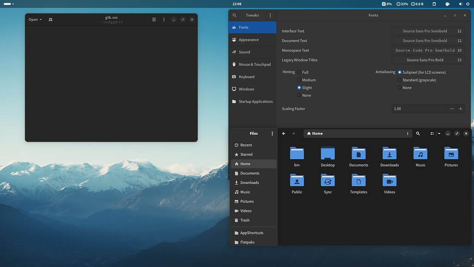This screenshot has height=267, width=474.
Task: Open the kebab menu in Files path bar
Action: click(x=406, y=133)
